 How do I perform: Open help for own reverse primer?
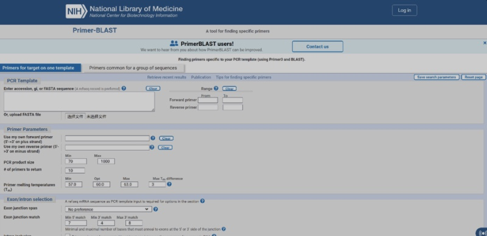(x=152, y=147)
